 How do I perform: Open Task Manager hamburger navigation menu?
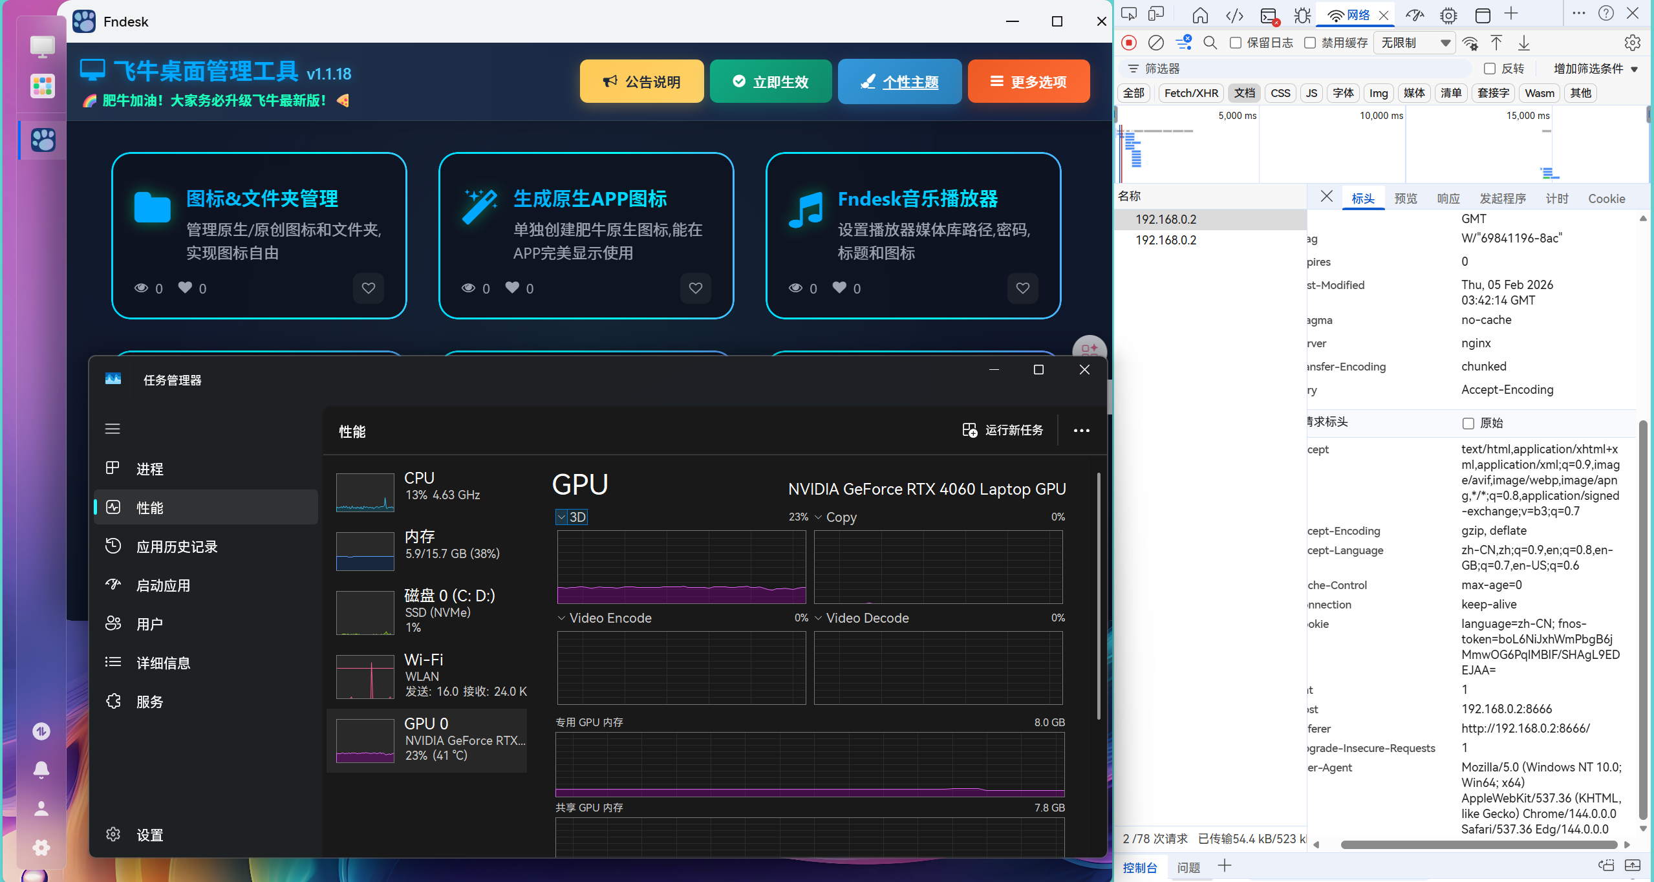[x=113, y=429]
